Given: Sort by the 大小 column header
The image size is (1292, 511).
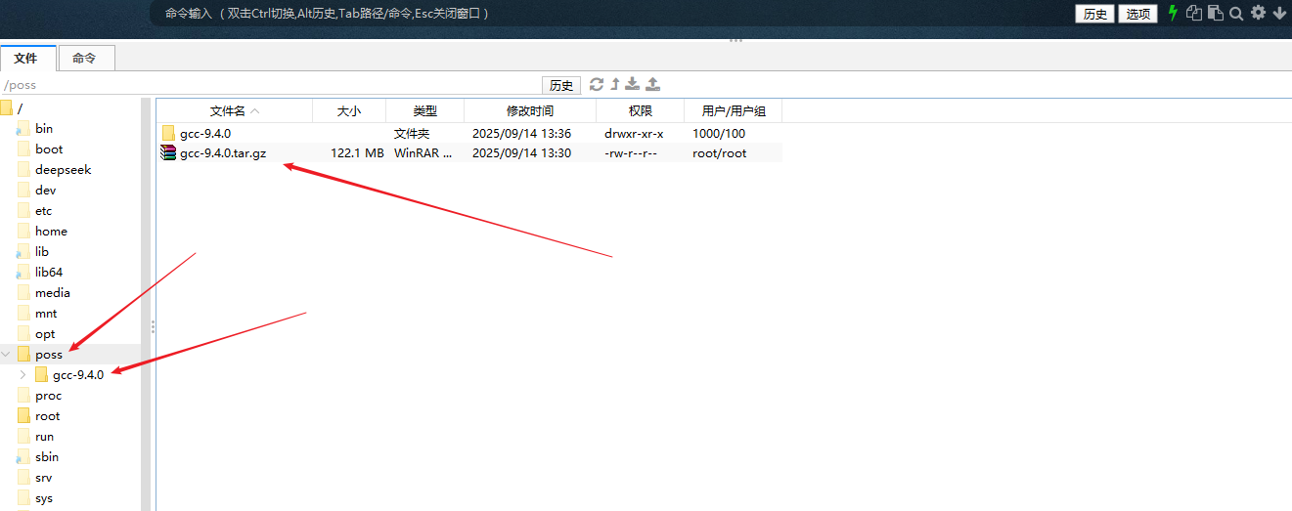Looking at the screenshot, I should (x=349, y=111).
